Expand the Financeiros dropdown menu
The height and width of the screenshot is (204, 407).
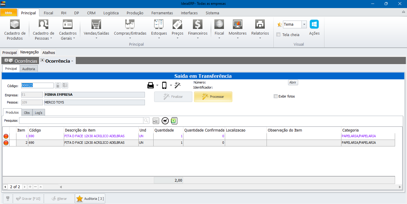[x=198, y=38]
